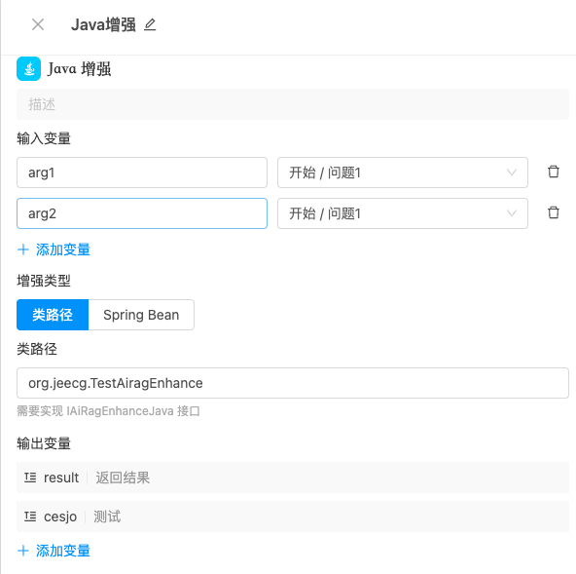Open the arg1 source dropdown 开始 / 问题1
The height and width of the screenshot is (574, 576).
[x=403, y=172]
